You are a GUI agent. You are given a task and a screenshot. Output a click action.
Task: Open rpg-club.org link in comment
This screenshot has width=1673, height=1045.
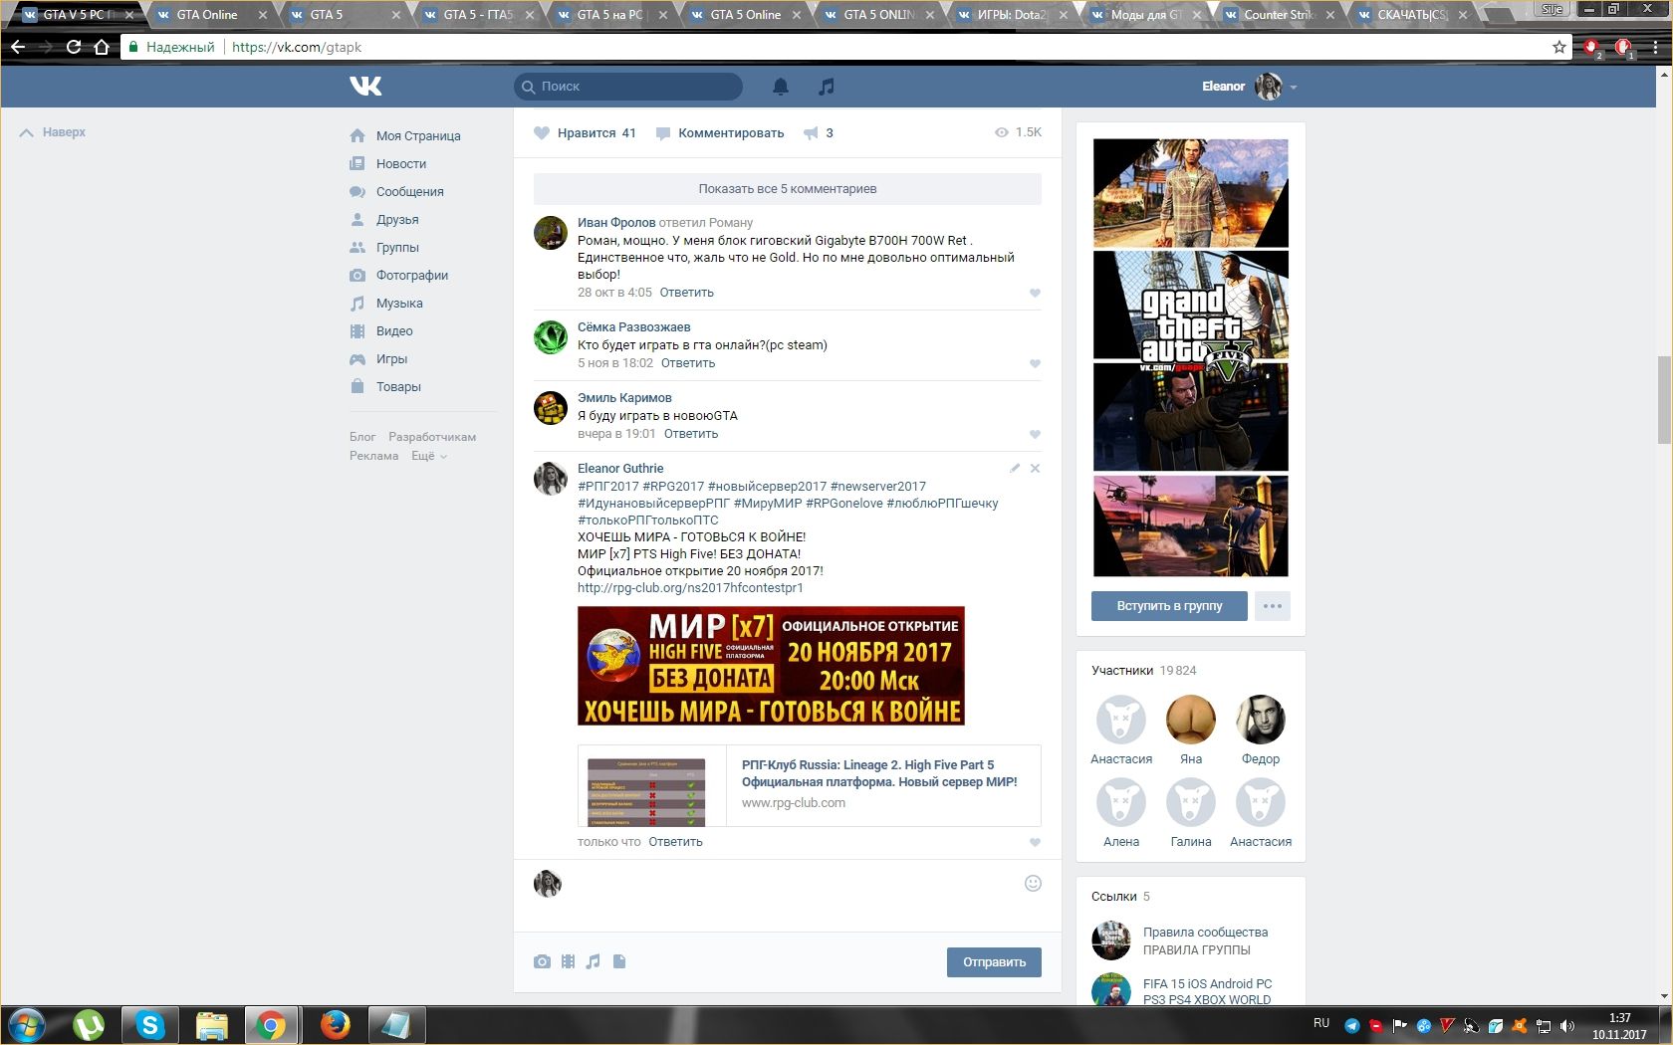click(690, 587)
